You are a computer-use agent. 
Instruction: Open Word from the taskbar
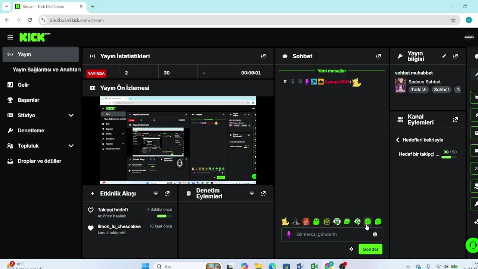[300, 266]
